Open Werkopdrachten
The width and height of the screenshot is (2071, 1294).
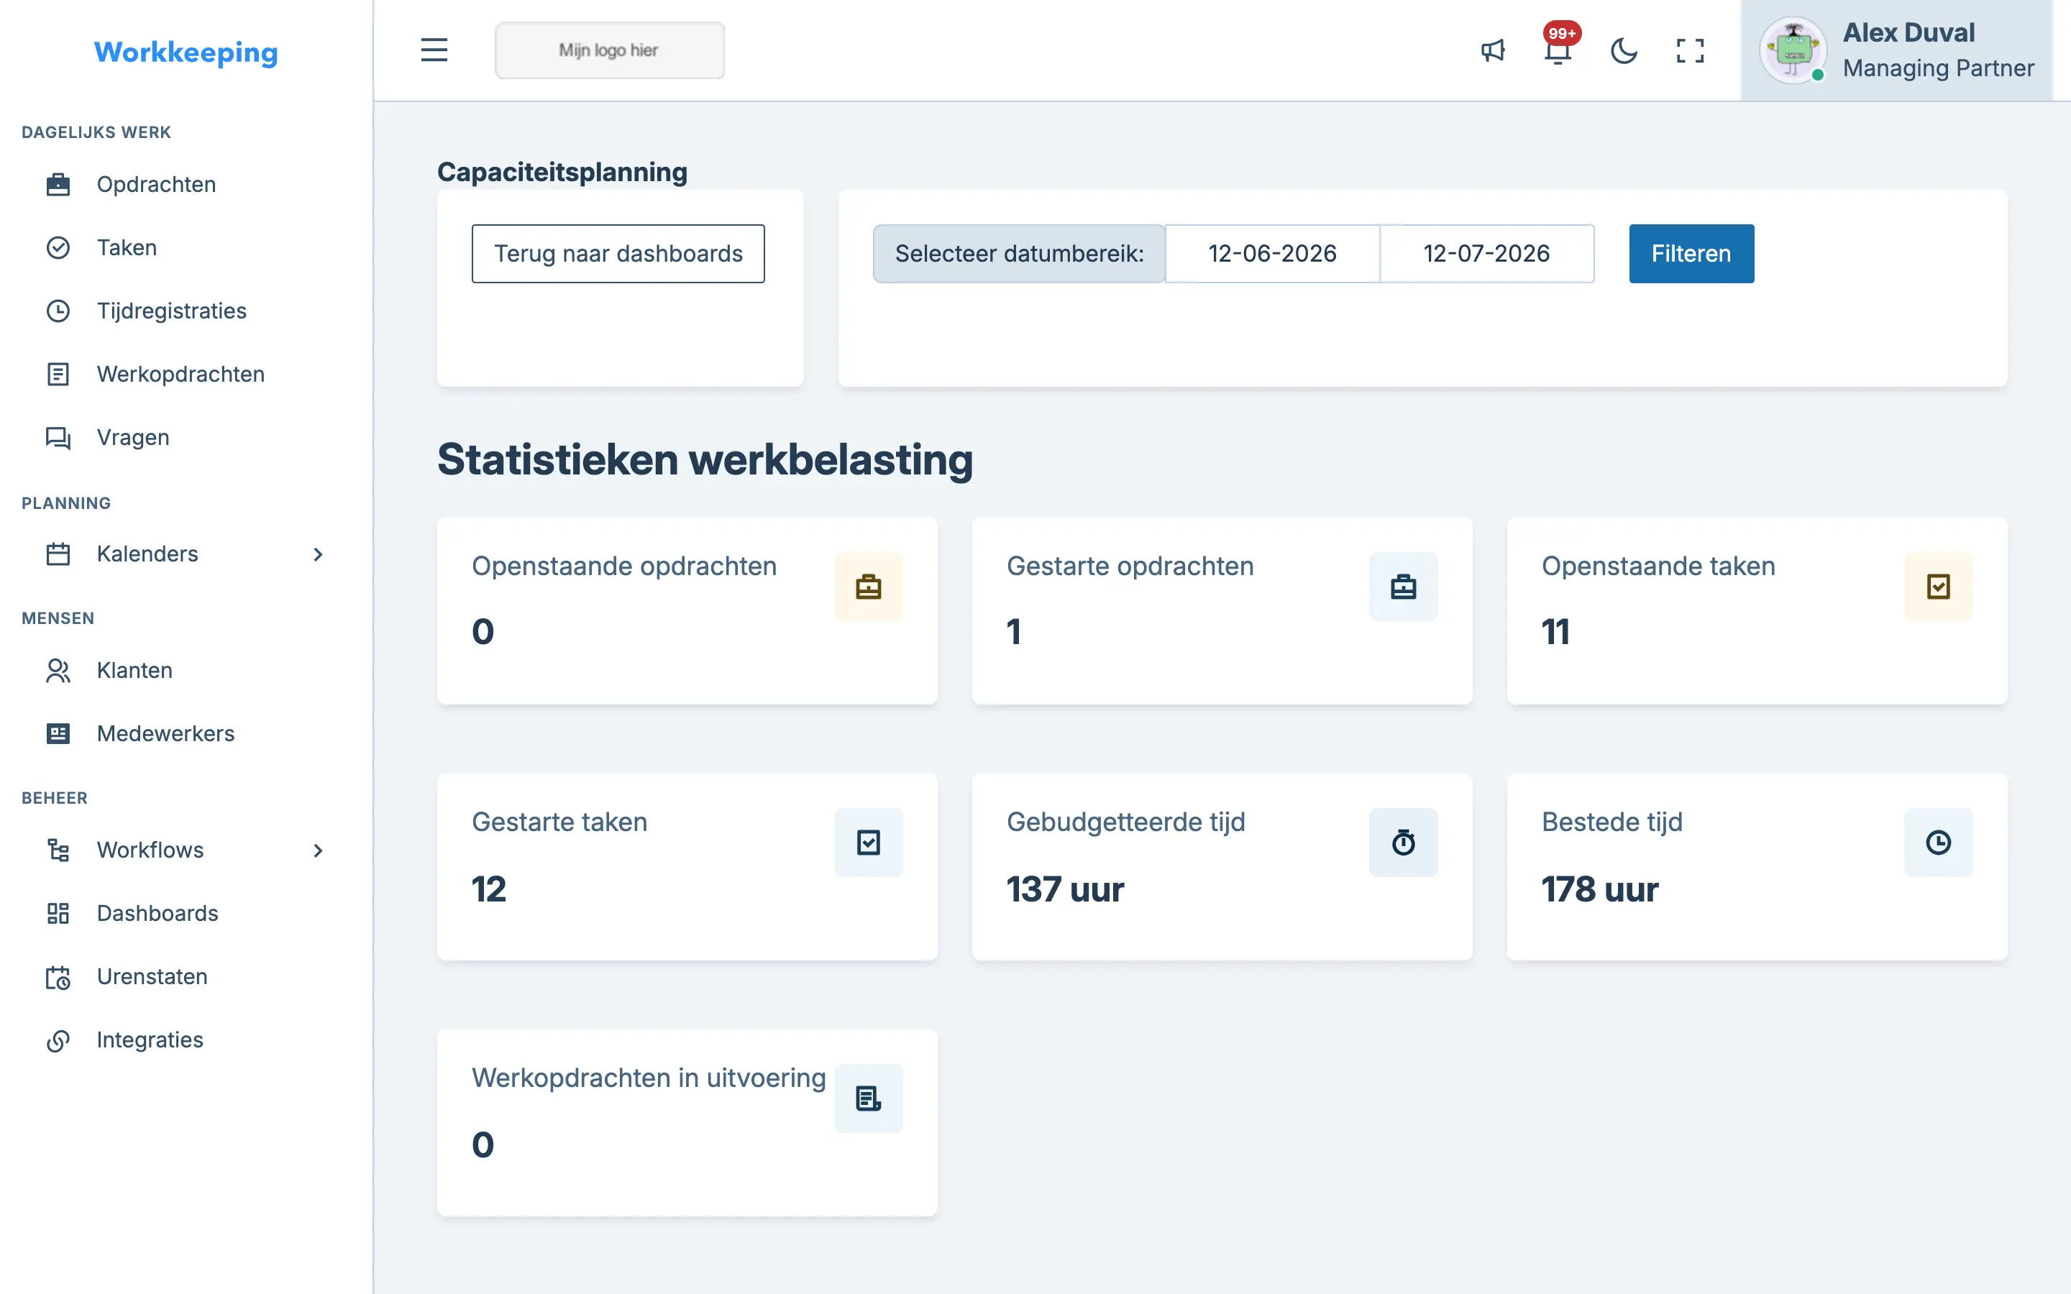point(180,374)
